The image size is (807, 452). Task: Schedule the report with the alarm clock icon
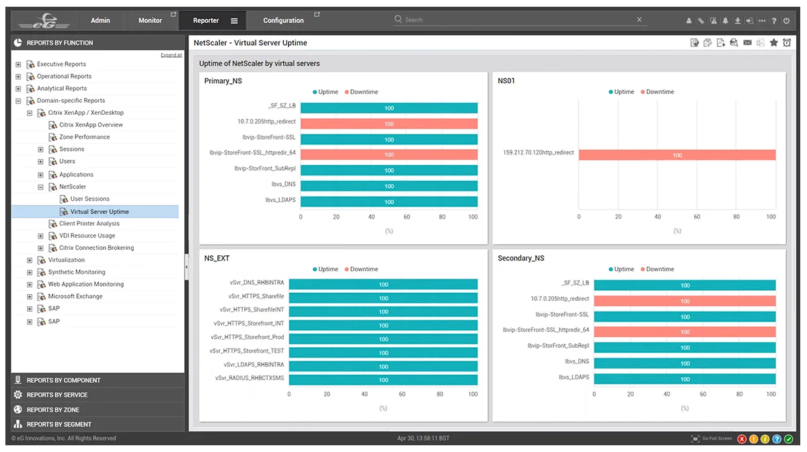(787, 42)
